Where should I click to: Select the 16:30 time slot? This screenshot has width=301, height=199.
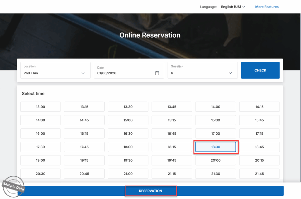tap(128, 133)
